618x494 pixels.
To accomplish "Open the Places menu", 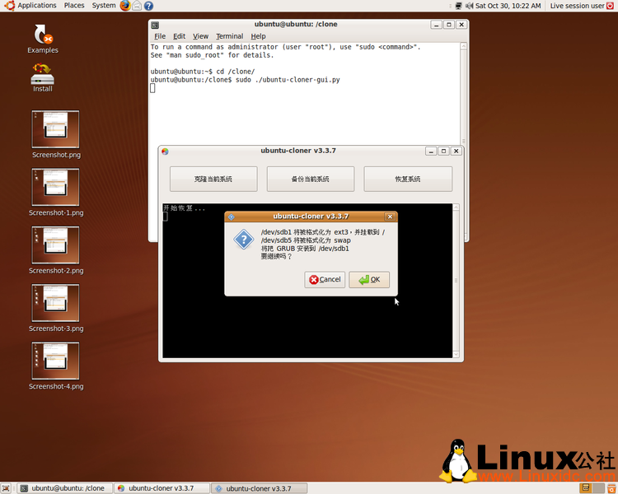I will click(x=74, y=6).
